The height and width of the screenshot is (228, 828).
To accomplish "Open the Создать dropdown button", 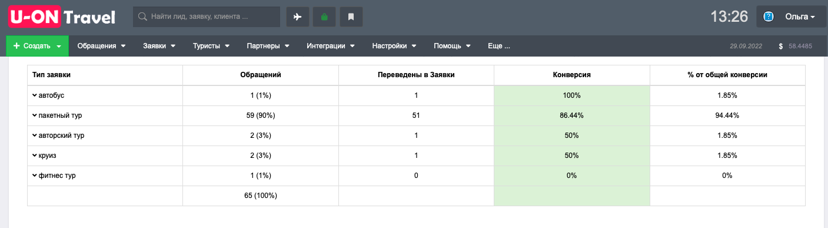I will tap(37, 46).
